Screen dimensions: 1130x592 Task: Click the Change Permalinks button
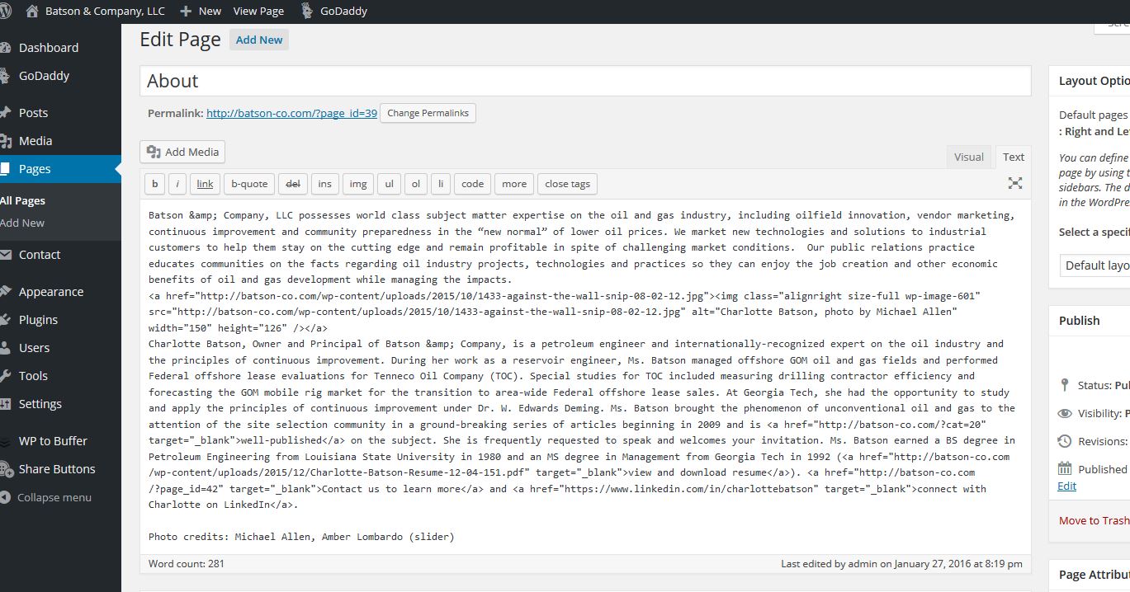tap(428, 113)
